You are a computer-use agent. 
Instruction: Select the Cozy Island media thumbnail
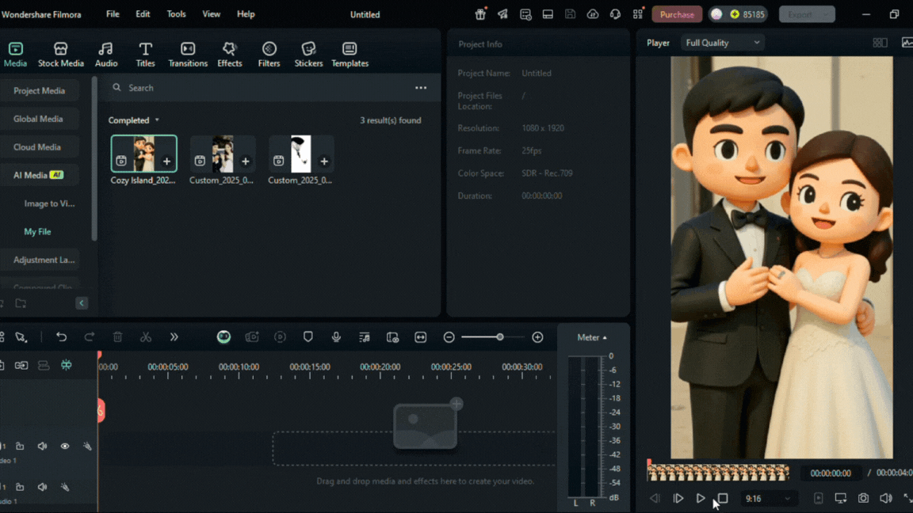(x=143, y=154)
